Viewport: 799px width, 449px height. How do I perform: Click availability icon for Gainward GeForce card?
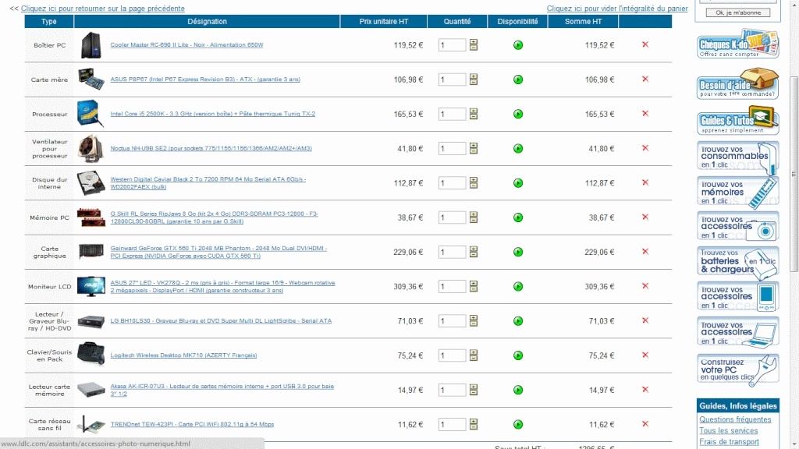pyautogui.click(x=518, y=252)
